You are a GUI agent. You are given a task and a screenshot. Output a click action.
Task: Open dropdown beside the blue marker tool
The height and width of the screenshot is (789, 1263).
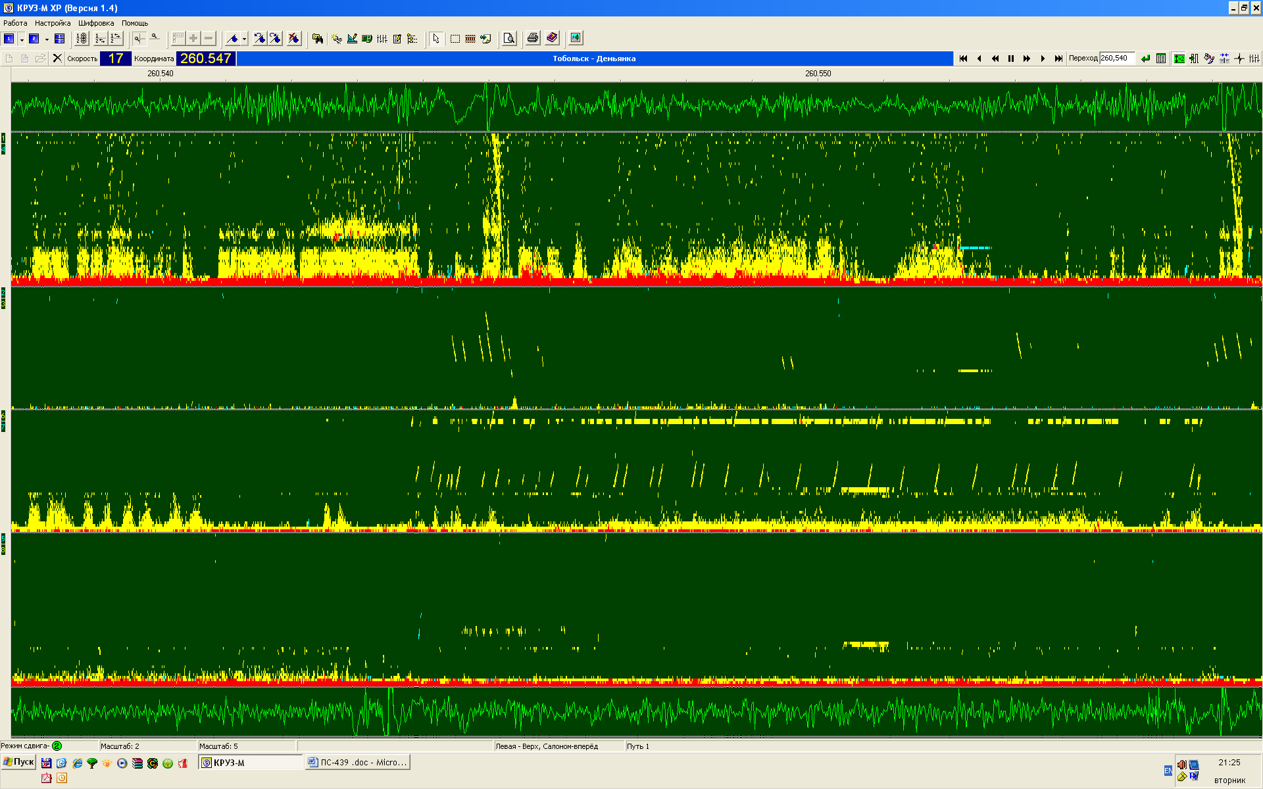point(244,39)
